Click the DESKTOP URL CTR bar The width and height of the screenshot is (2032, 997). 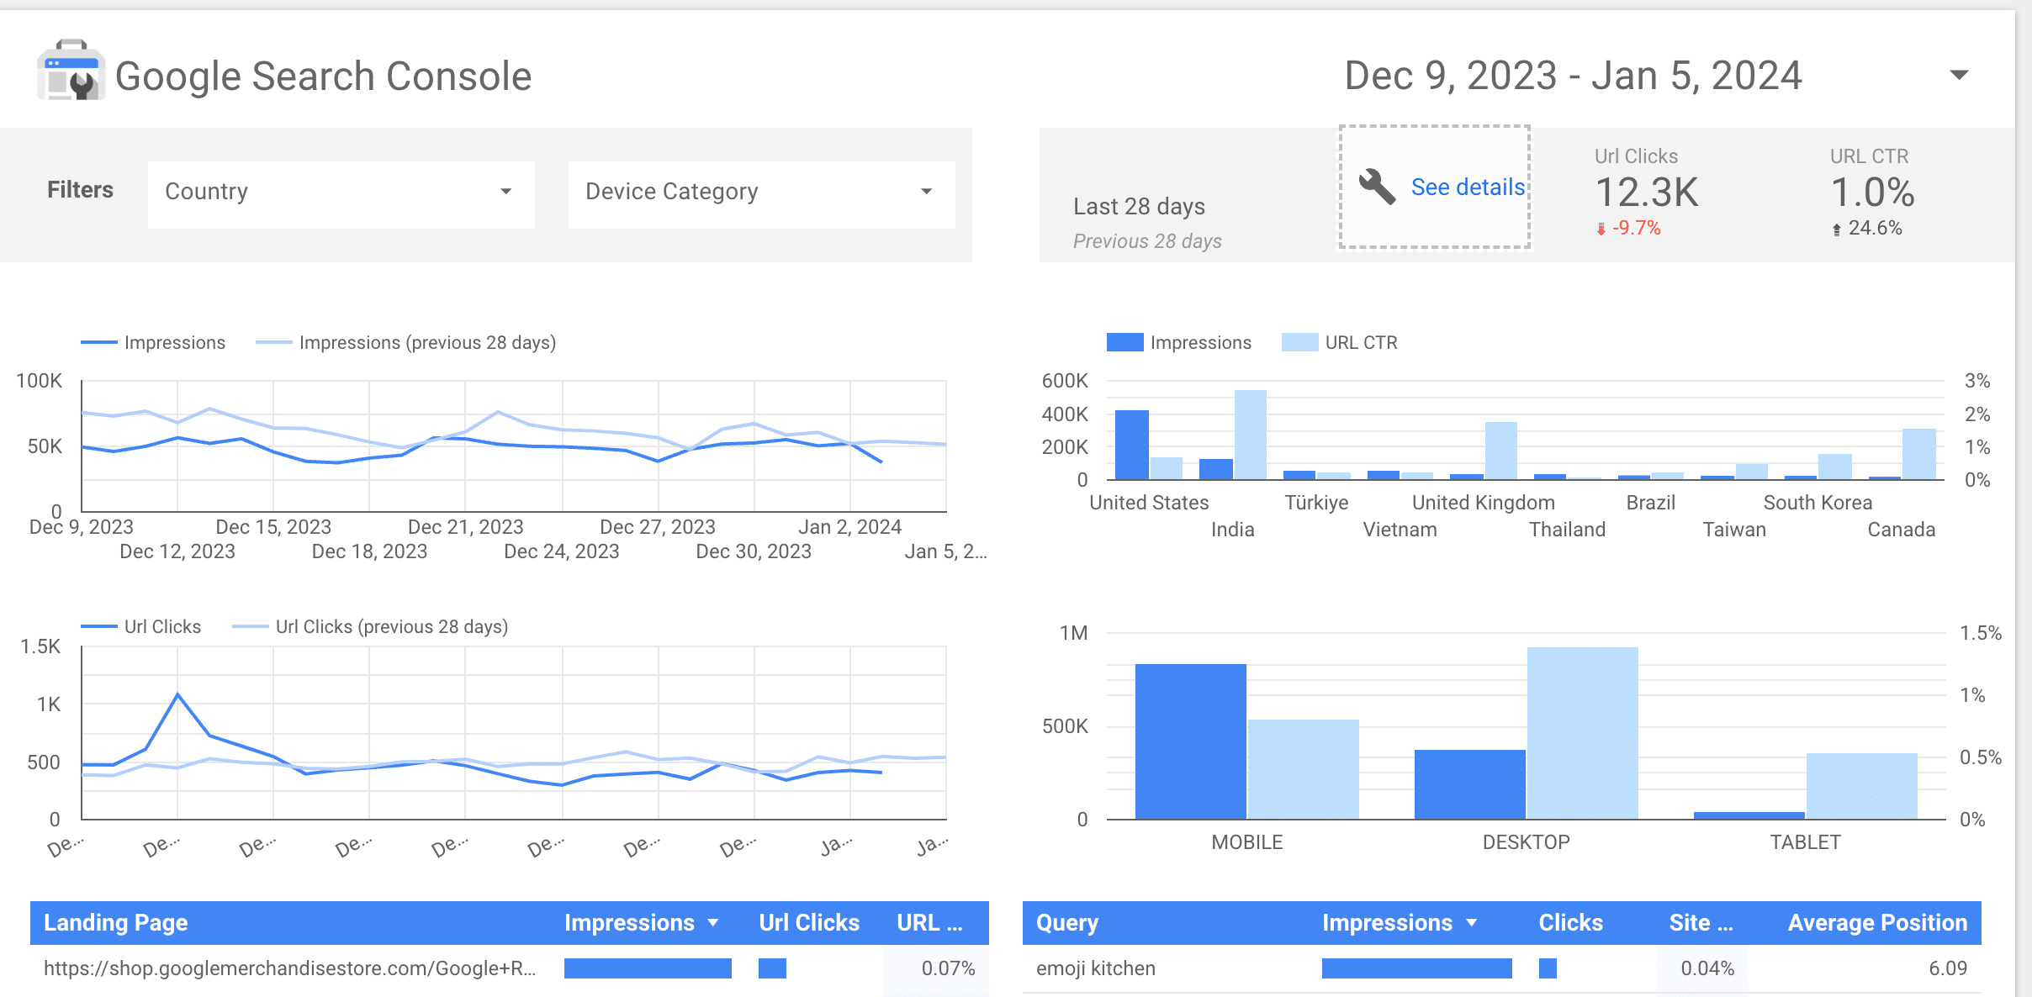coord(1583,733)
